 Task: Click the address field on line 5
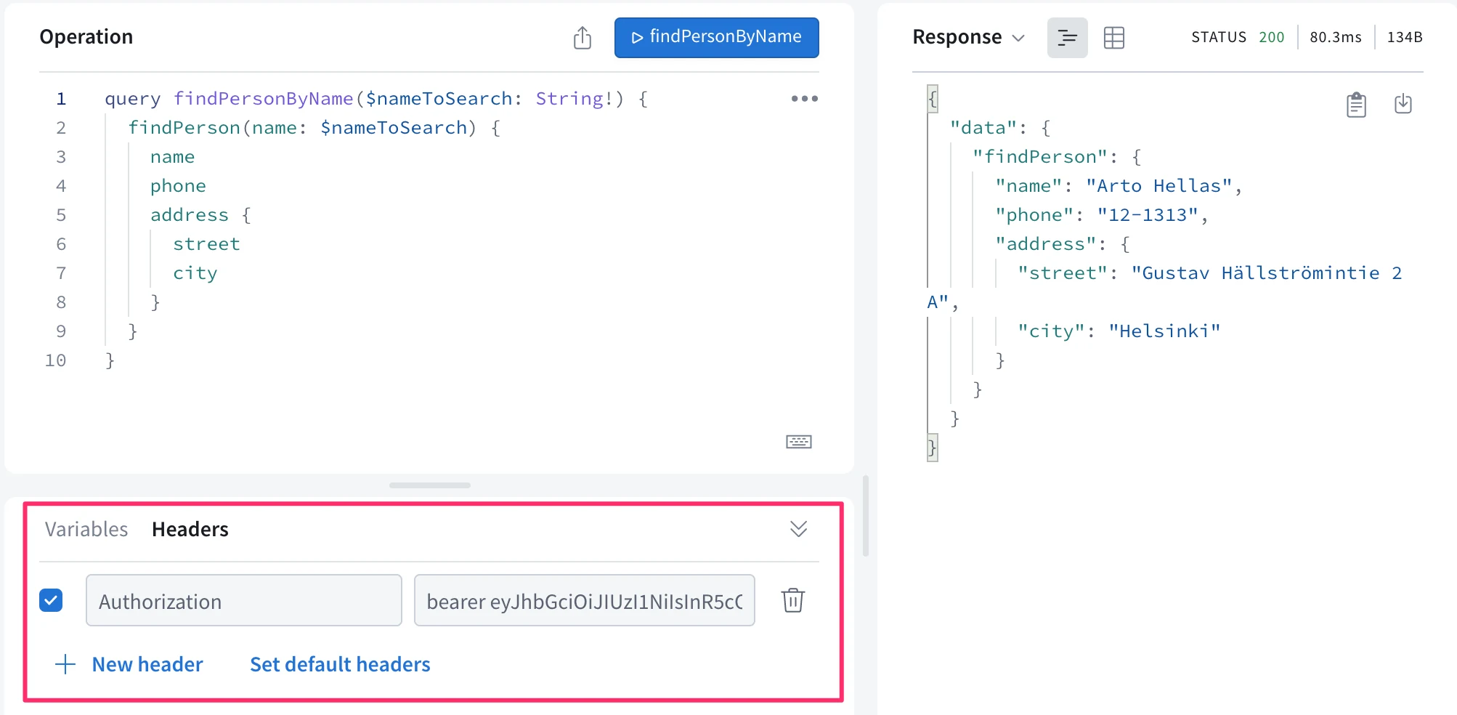tap(189, 215)
